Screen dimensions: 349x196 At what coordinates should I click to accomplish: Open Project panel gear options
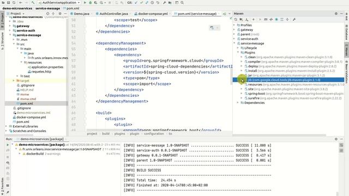click(x=60, y=14)
